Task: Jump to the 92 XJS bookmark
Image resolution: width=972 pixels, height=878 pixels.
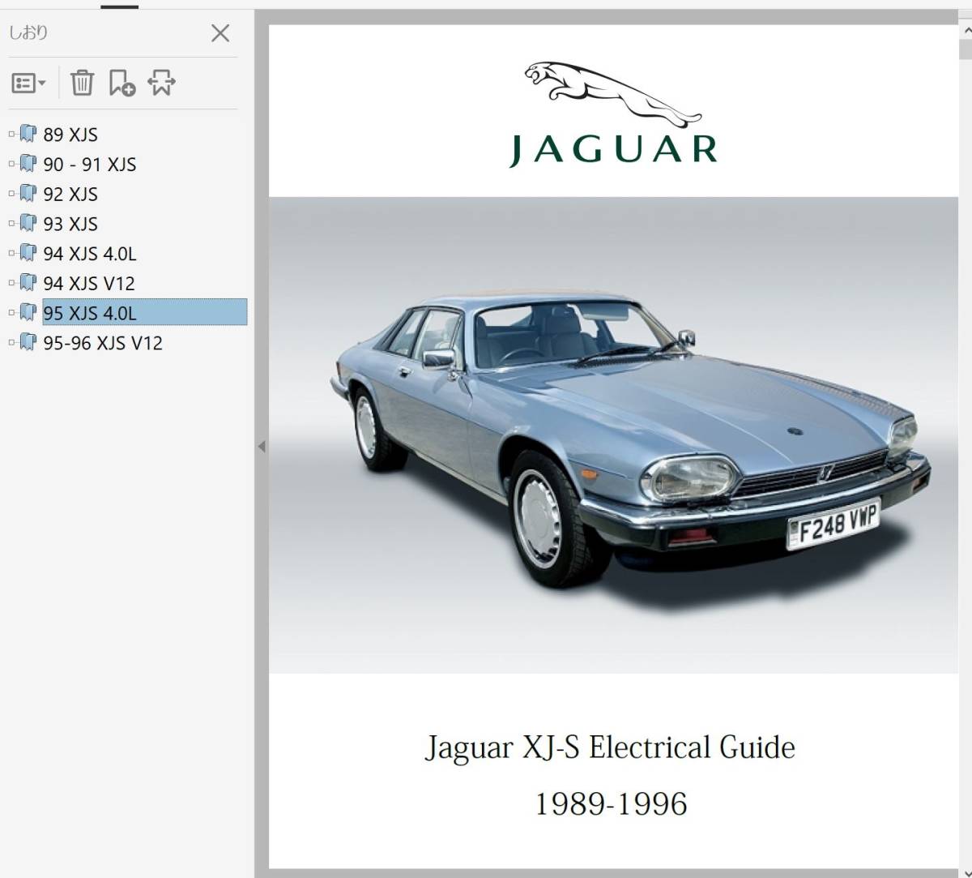Action: pos(70,195)
